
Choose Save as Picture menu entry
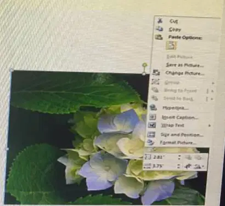point(185,65)
